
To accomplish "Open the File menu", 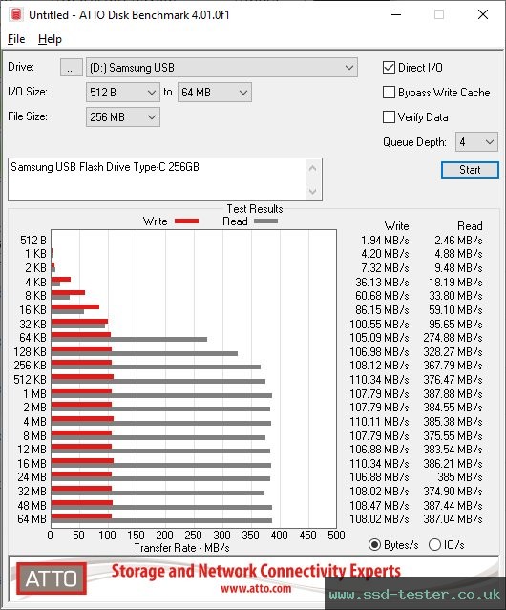I will click(16, 39).
